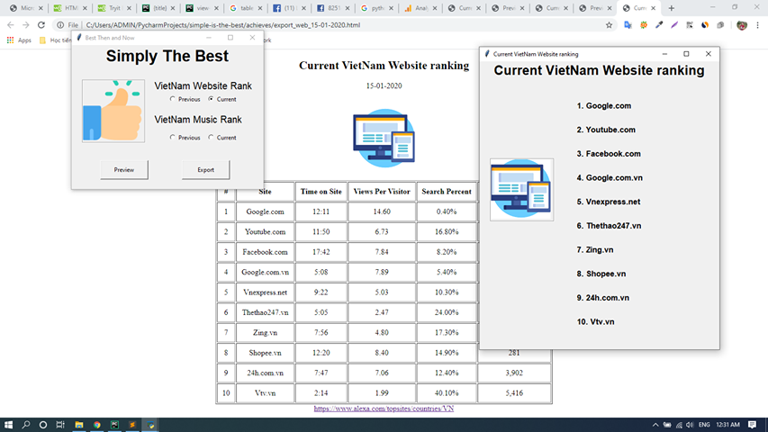Minimize the Best Then and Now window
This screenshot has width=768, height=432.
209,38
